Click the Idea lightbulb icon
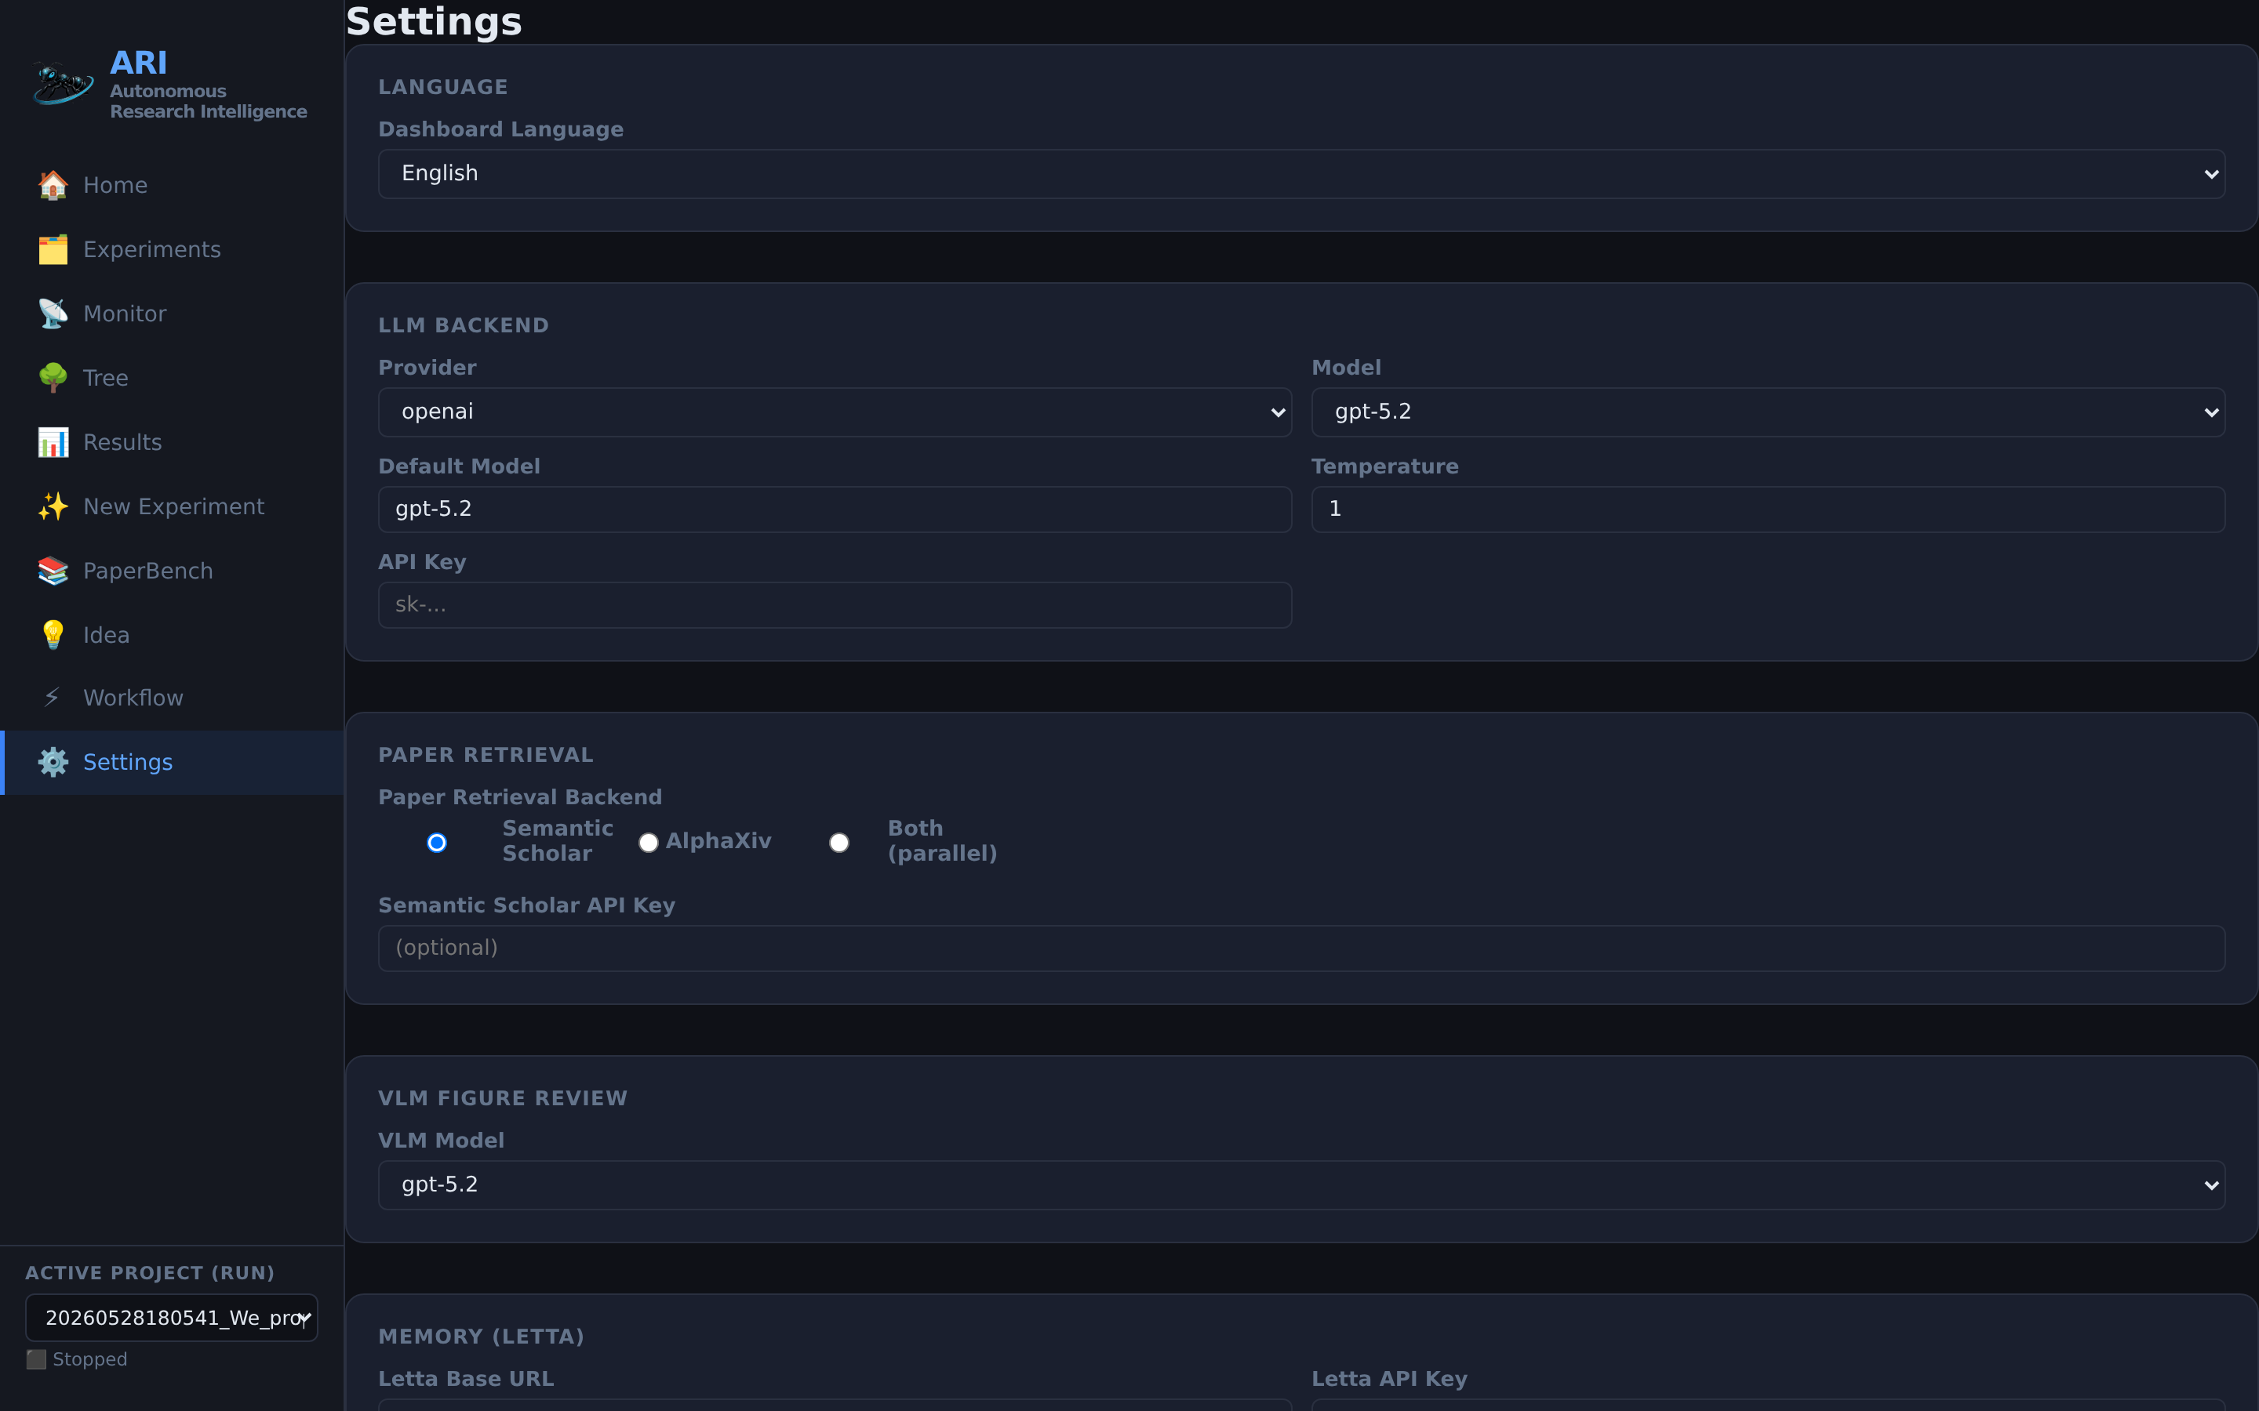This screenshot has height=1411, width=2259. [53, 635]
